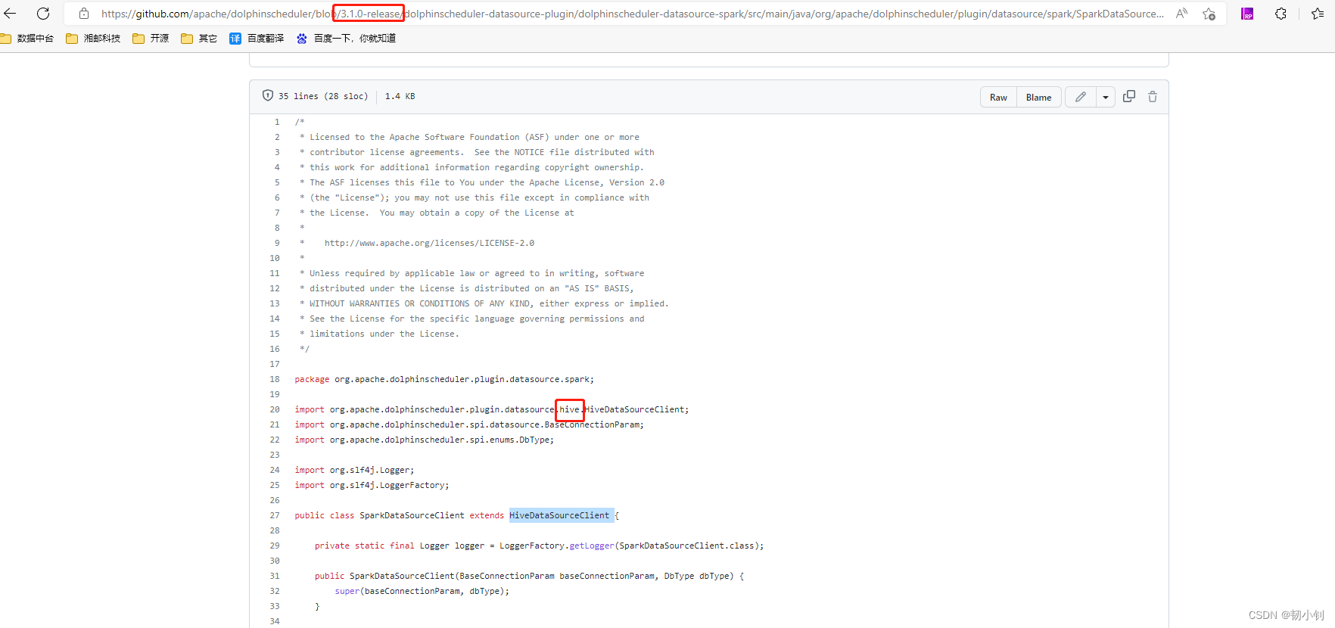This screenshot has height=628, width=1335.
Task: Open the Blame view of the file
Action: (x=1038, y=97)
